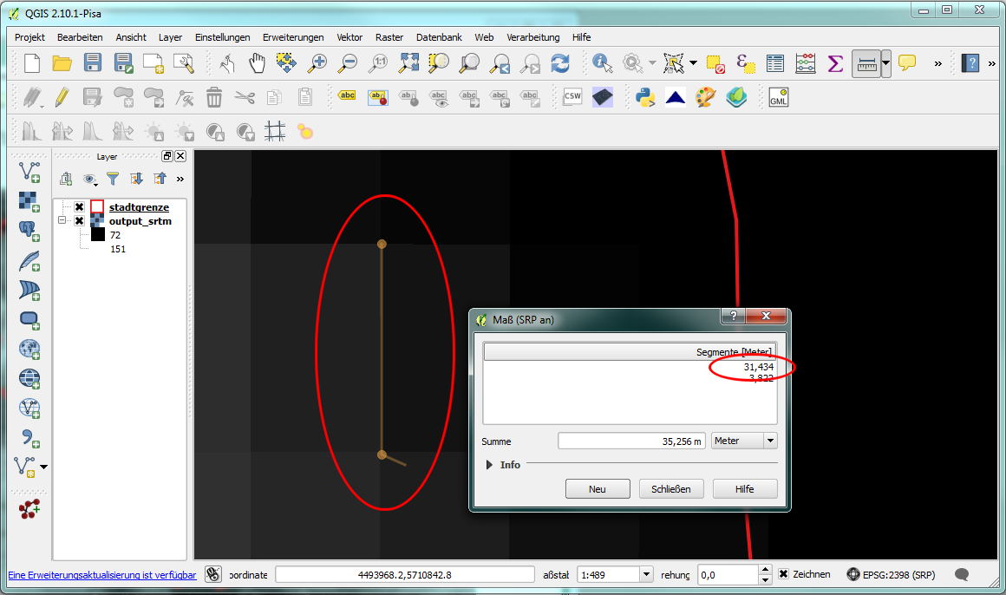Viewport: 1006px width, 595px height.
Task: Click the coordinate input field
Action: point(405,574)
